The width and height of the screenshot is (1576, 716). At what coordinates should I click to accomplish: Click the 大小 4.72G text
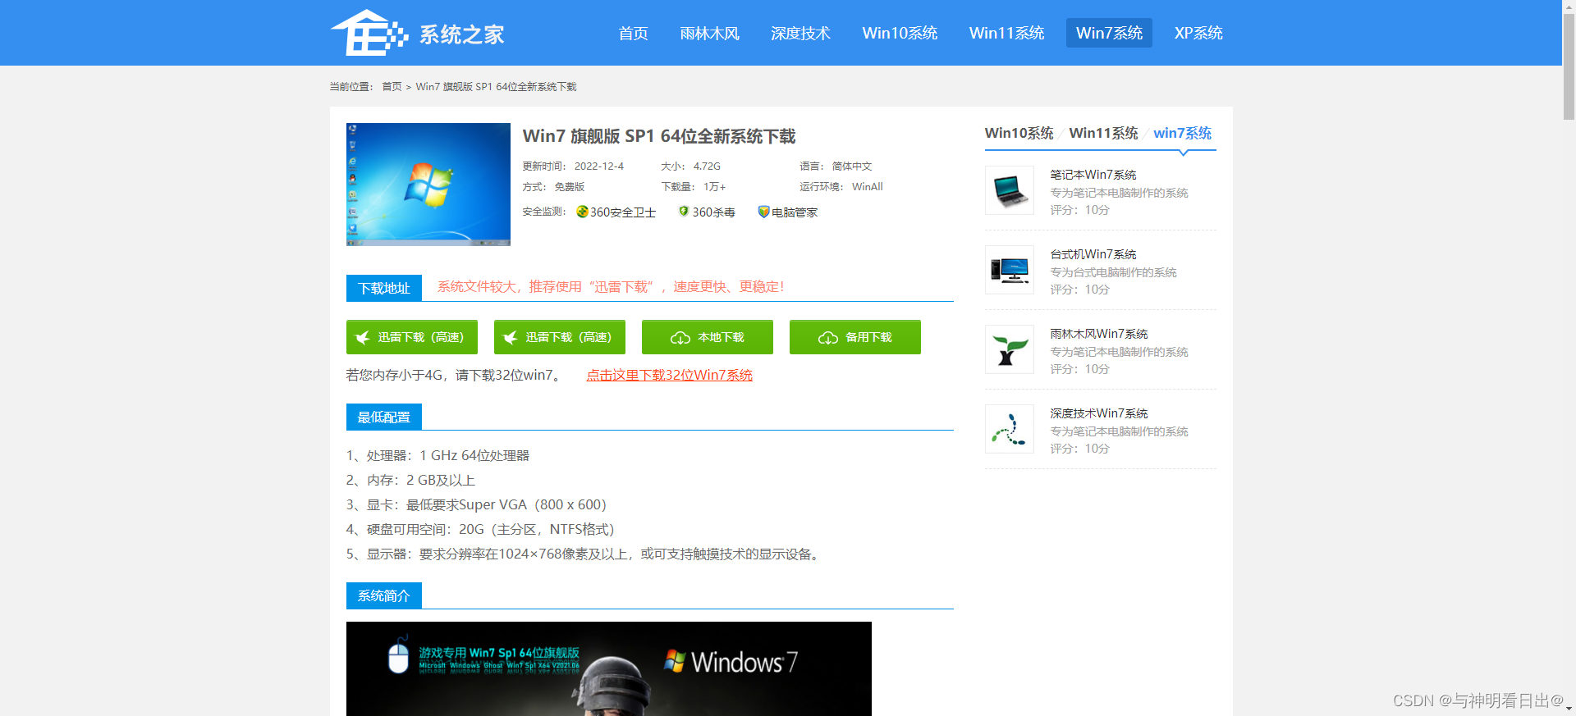click(x=690, y=166)
